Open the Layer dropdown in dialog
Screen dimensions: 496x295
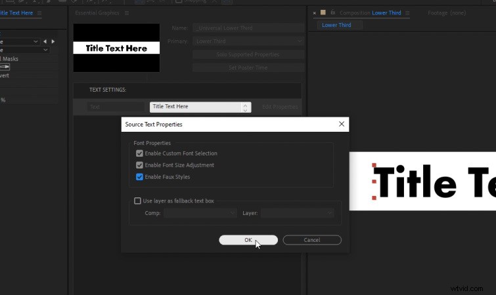click(x=298, y=213)
